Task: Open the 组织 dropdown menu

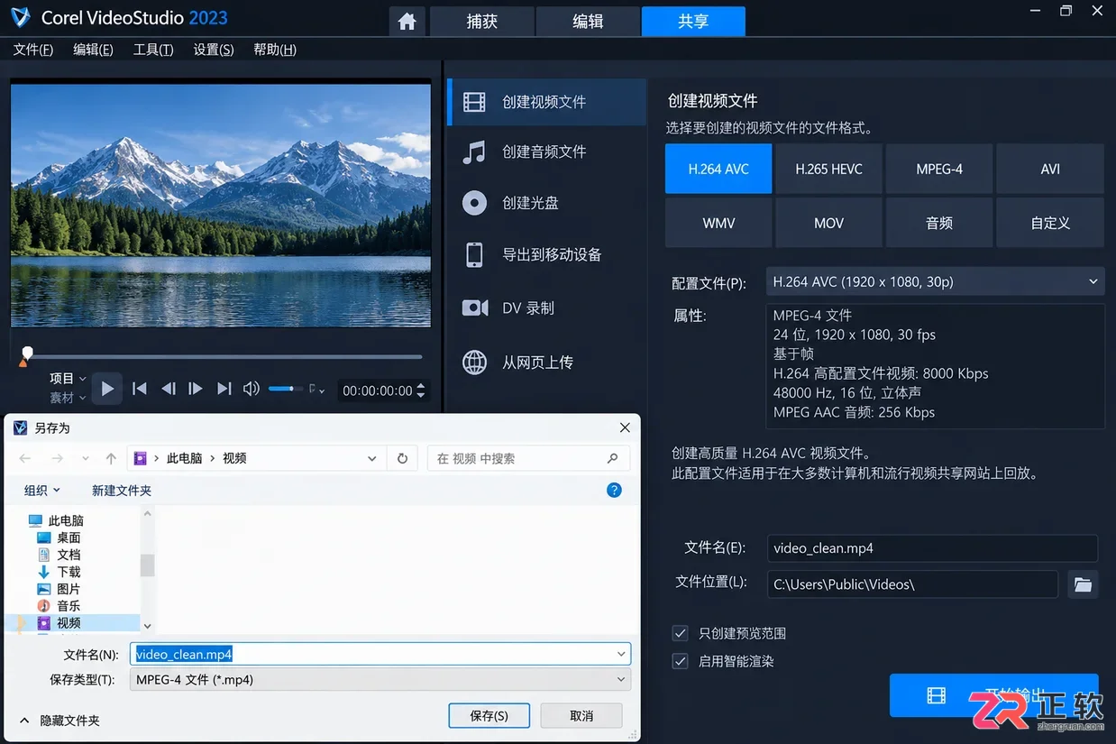Action: [x=41, y=491]
